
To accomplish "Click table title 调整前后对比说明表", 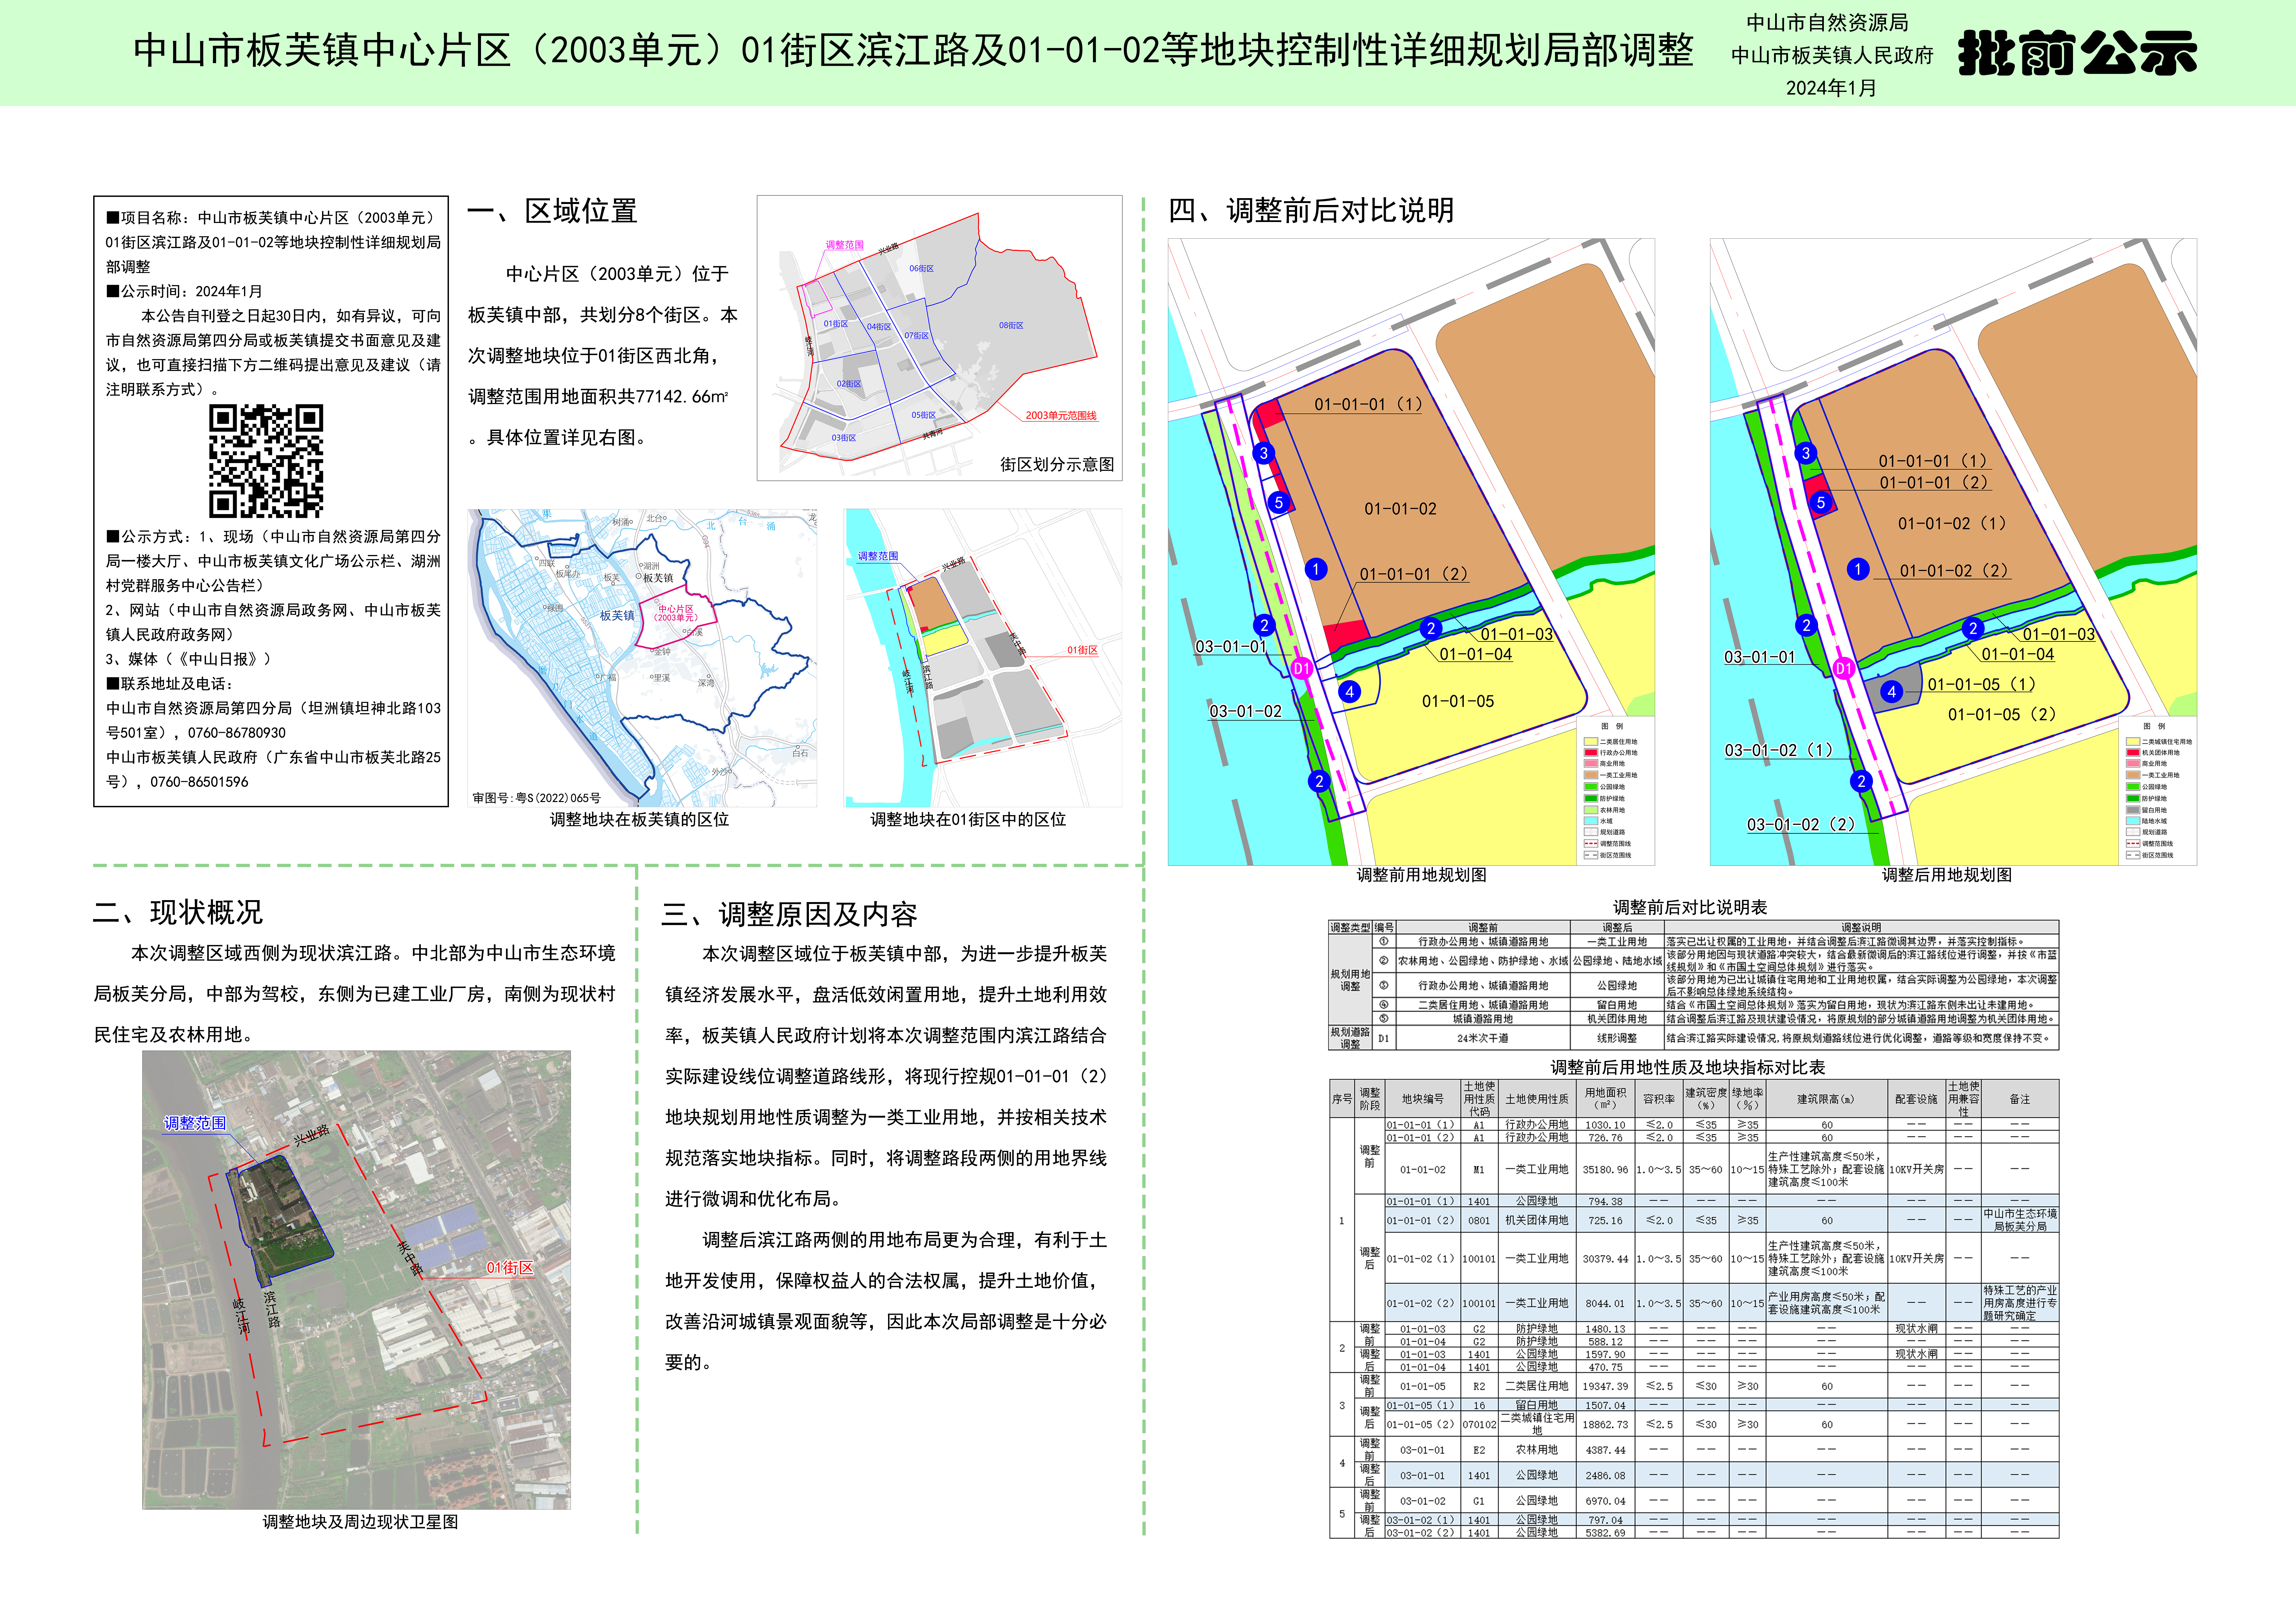I will click(1690, 907).
